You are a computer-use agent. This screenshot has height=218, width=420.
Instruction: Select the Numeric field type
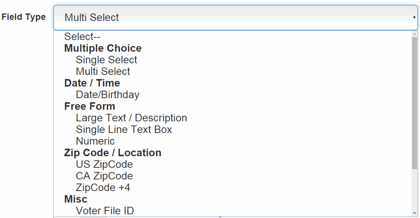(x=95, y=141)
